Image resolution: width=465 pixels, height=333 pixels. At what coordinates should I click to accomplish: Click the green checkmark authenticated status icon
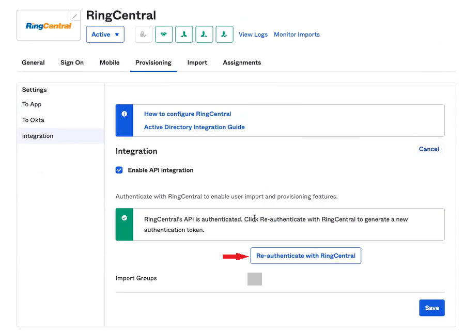(124, 218)
